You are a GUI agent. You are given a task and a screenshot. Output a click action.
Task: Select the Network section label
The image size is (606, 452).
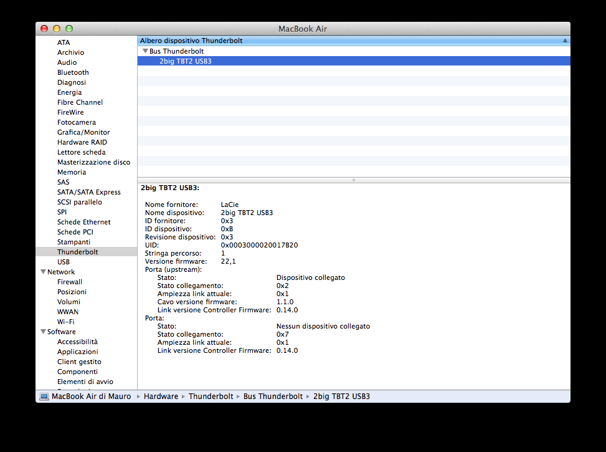tap(61, 272)
